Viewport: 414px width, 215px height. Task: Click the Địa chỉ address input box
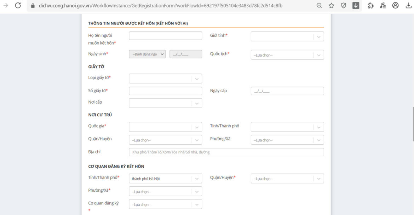226,152
